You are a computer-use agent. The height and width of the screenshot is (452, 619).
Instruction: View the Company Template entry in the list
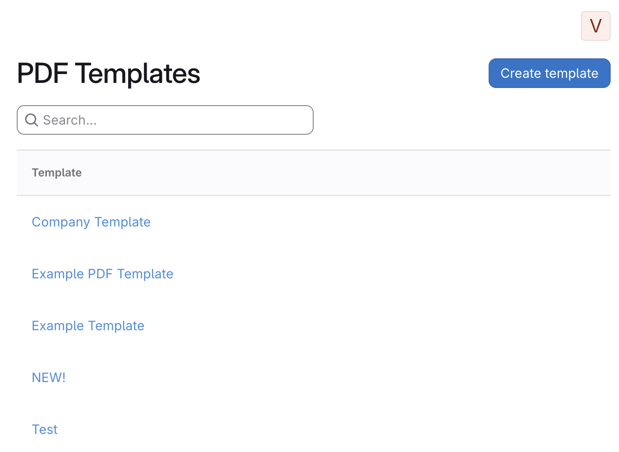click(91, 222)
